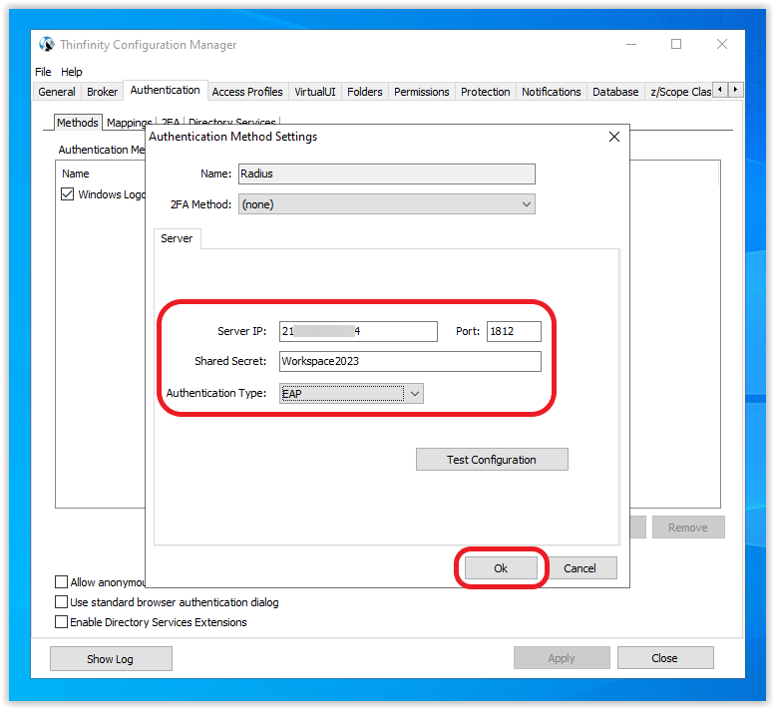Switch to the Database tab

point(615,92)
